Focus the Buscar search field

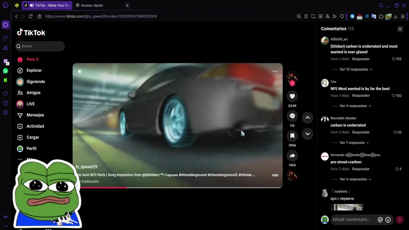pos(40,46)
